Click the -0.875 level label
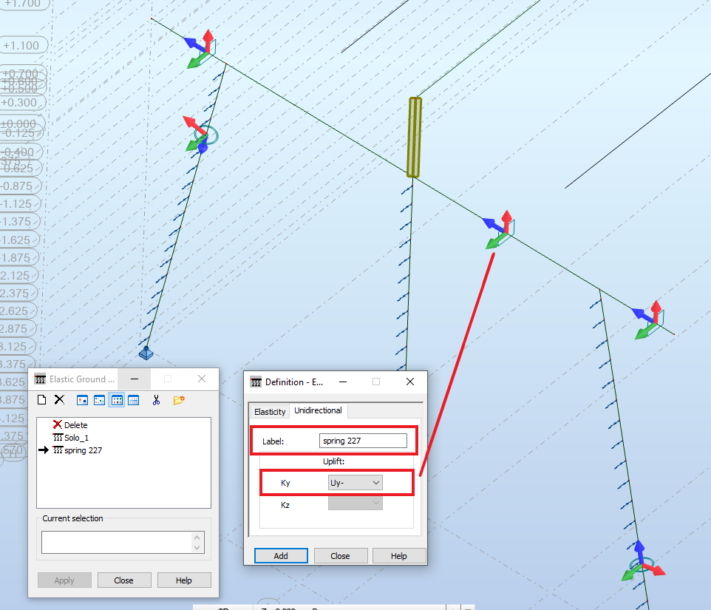Screen dimensions: 711x610 pyautogui.click(x=19, y=186)
